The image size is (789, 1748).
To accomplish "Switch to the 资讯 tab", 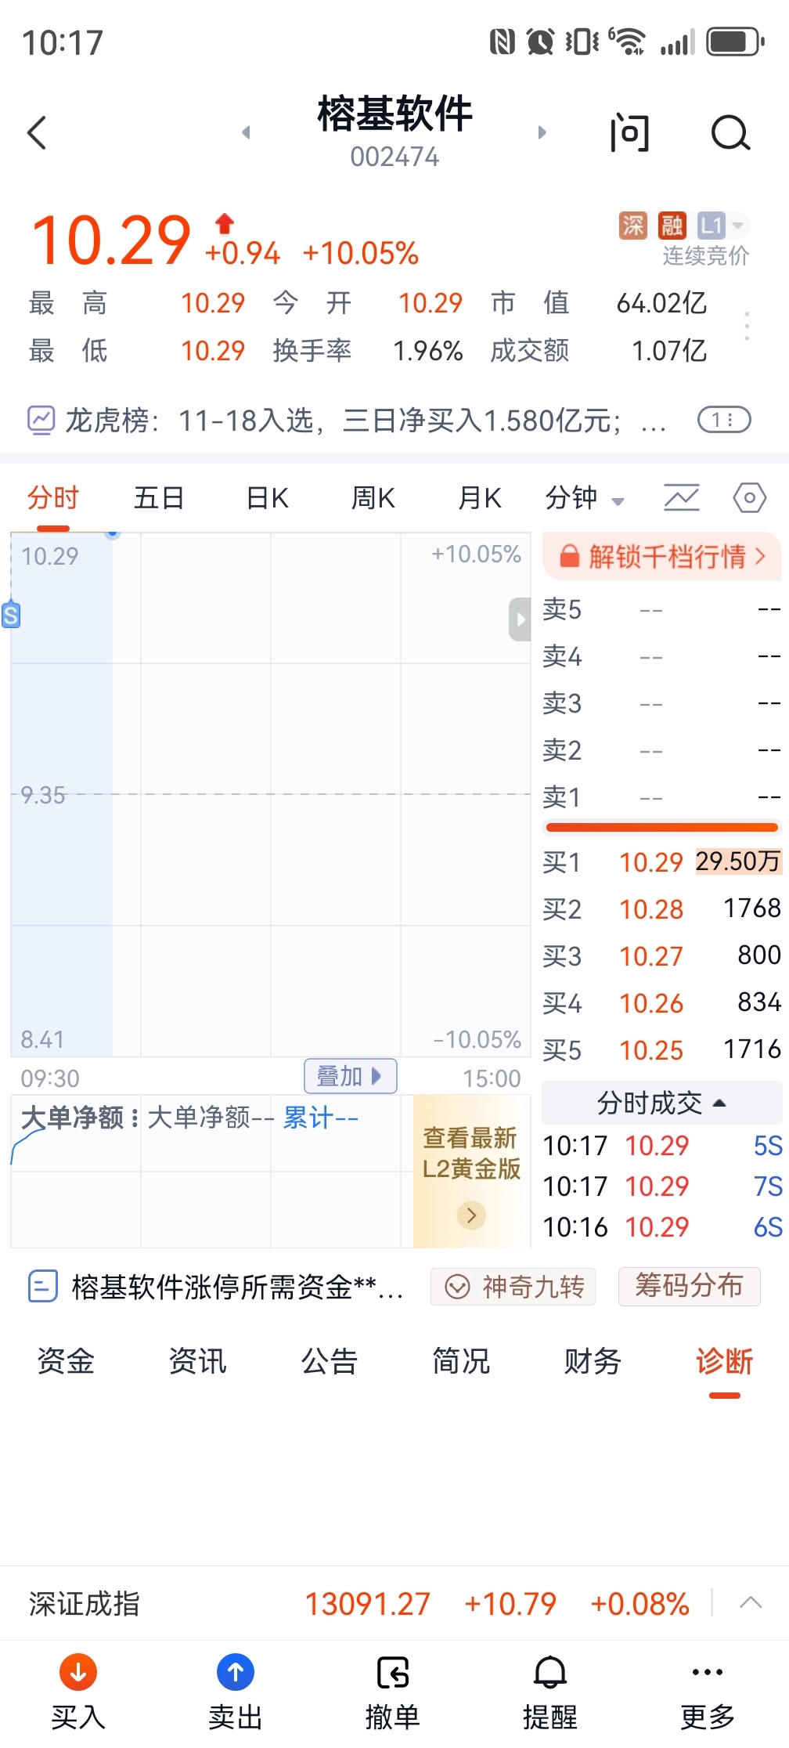I will 197,1361.
